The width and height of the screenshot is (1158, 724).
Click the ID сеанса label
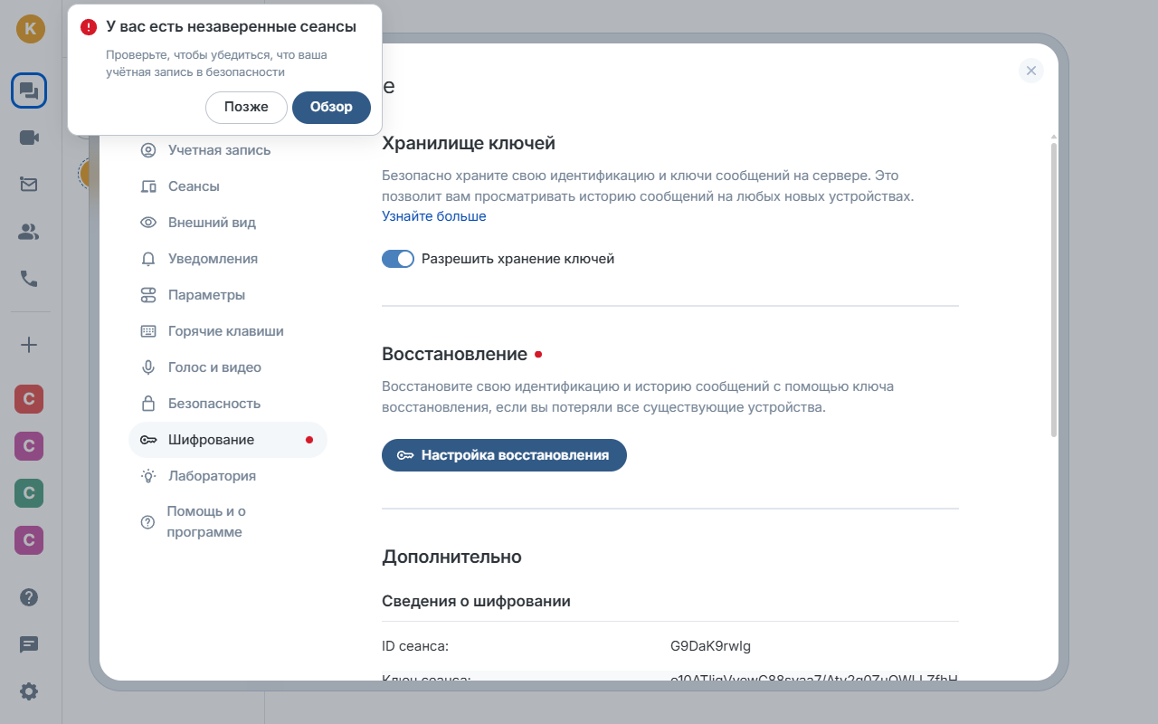point(415,646)
